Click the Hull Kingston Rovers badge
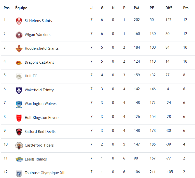The width and height of the screenshot is (195, 178). [x=19, y=118]
